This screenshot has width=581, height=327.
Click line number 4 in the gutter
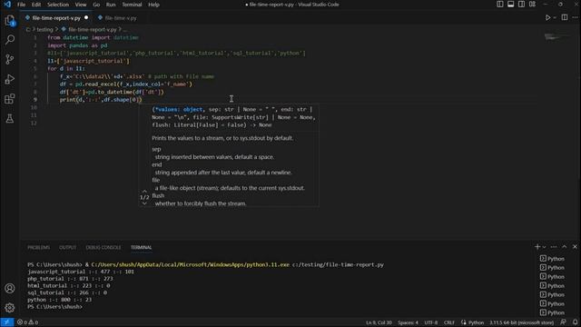click(35, 61)
